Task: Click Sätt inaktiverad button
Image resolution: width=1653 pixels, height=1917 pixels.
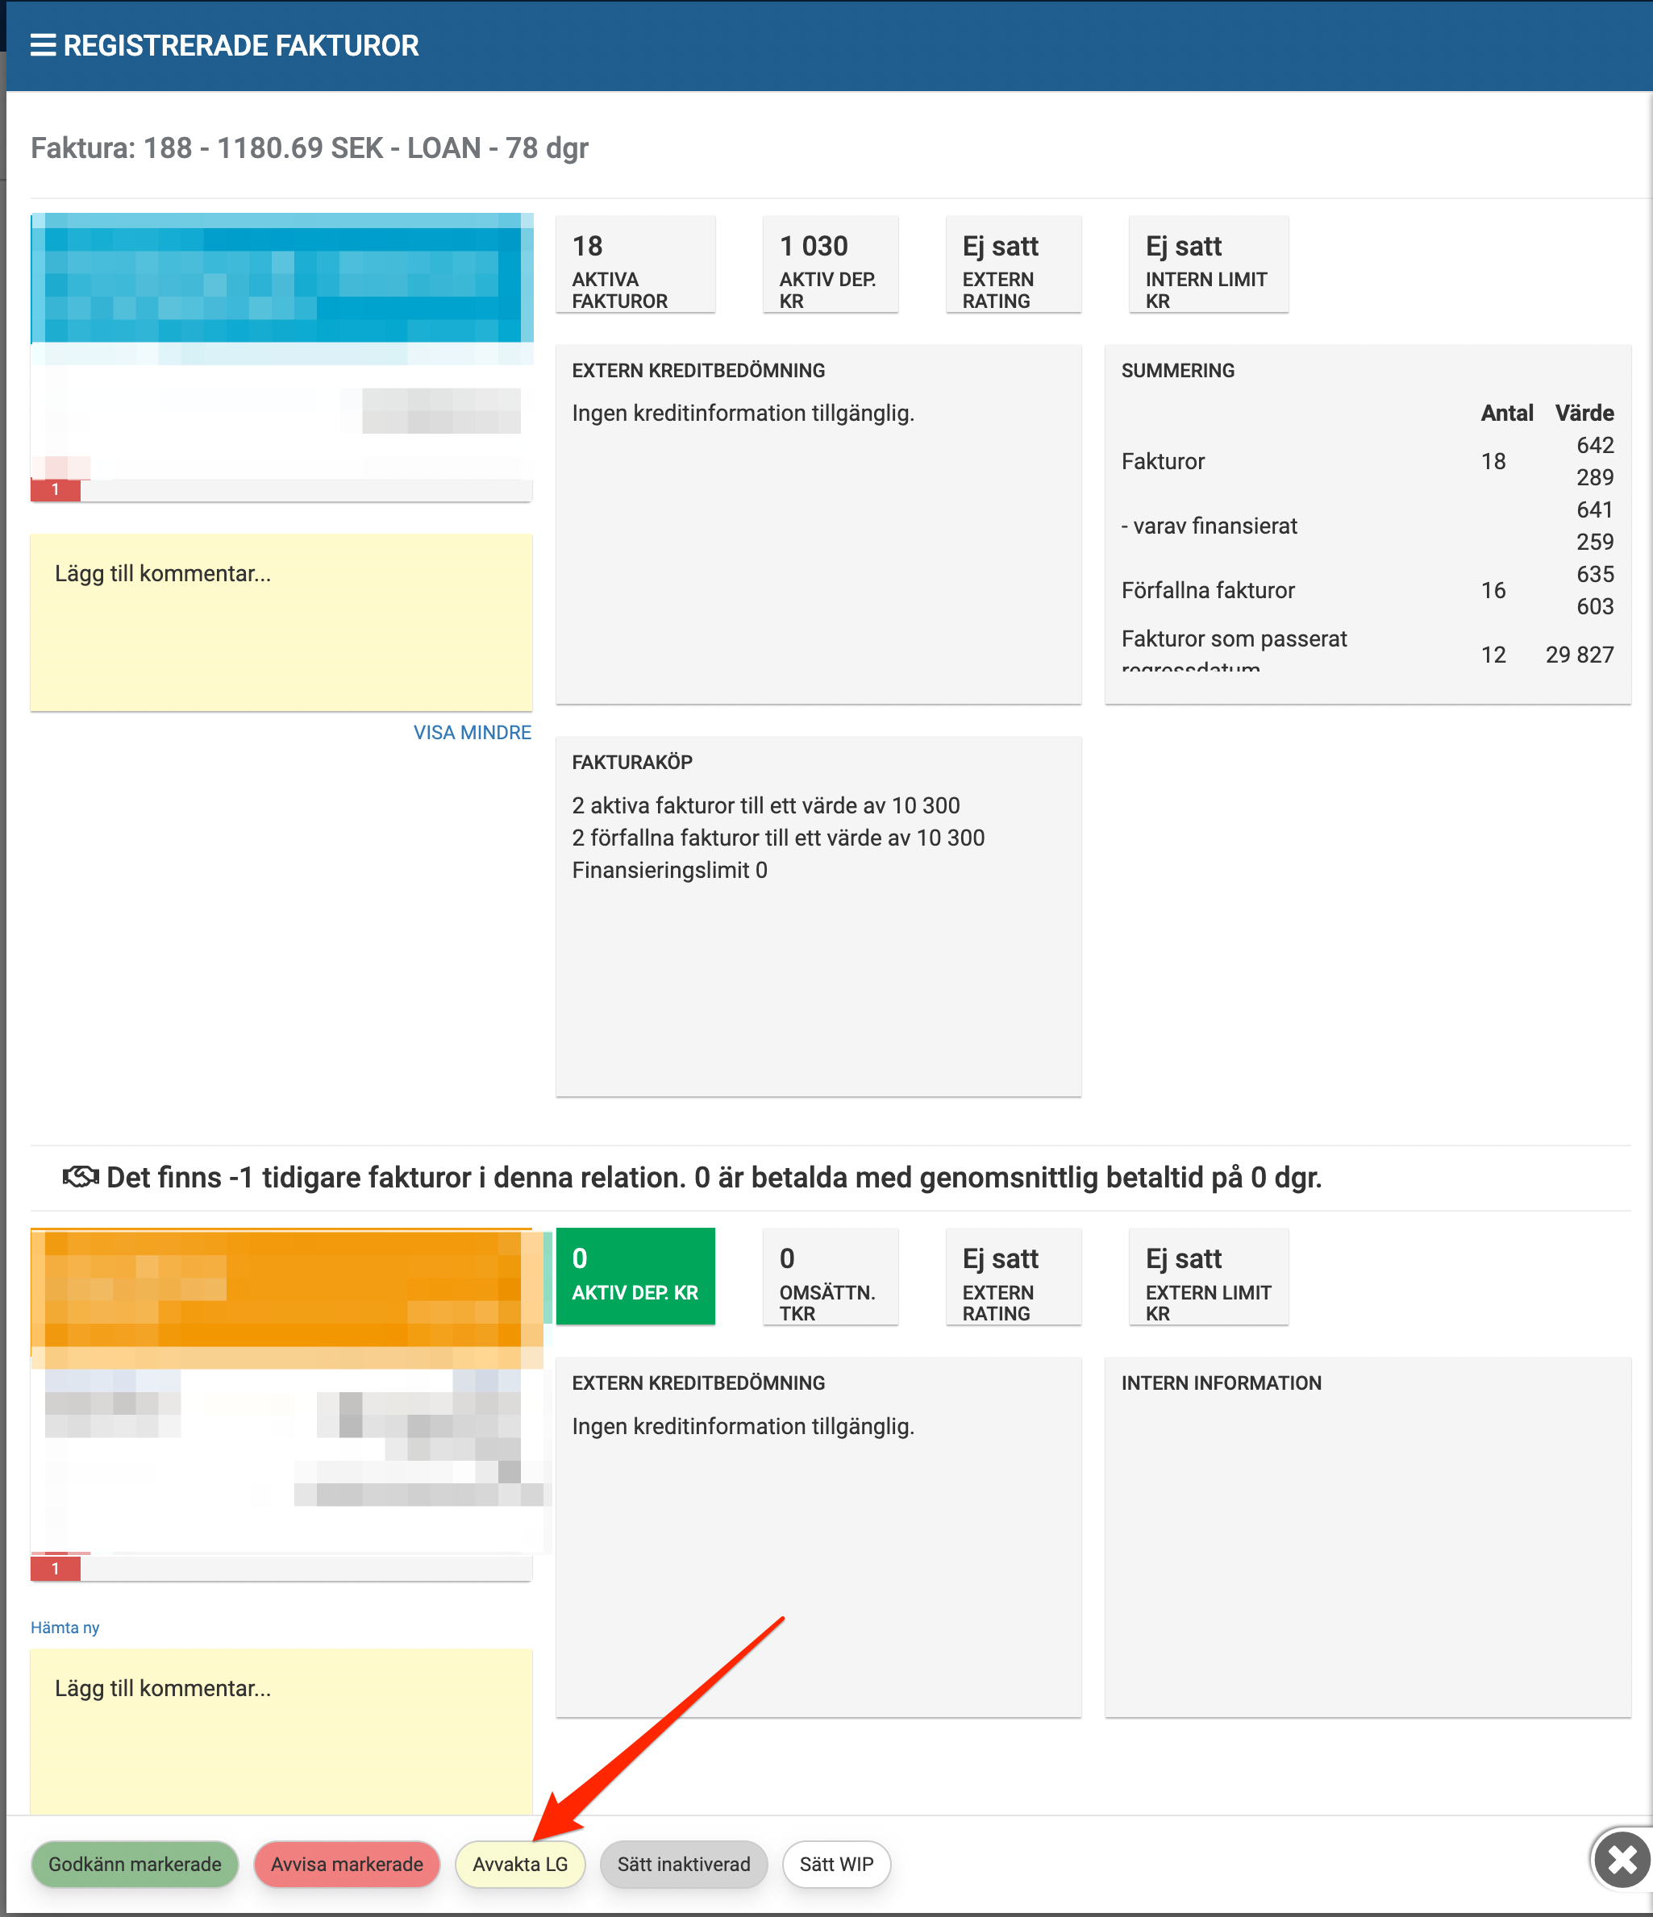Action: pyautogui.click(x=683, y=1865)
